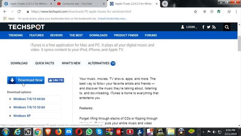Open Skype from the taskbar
241x136 pixels.
(99, 132)
